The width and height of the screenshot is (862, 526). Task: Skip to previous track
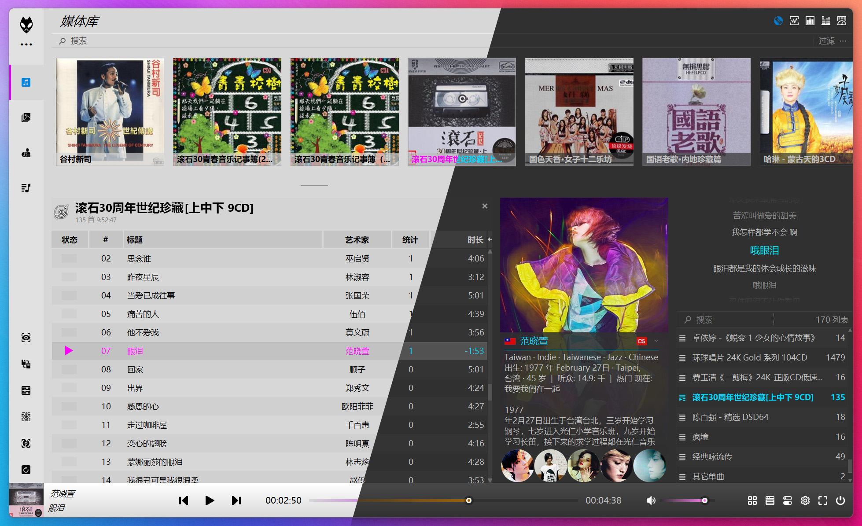(184, 500)
